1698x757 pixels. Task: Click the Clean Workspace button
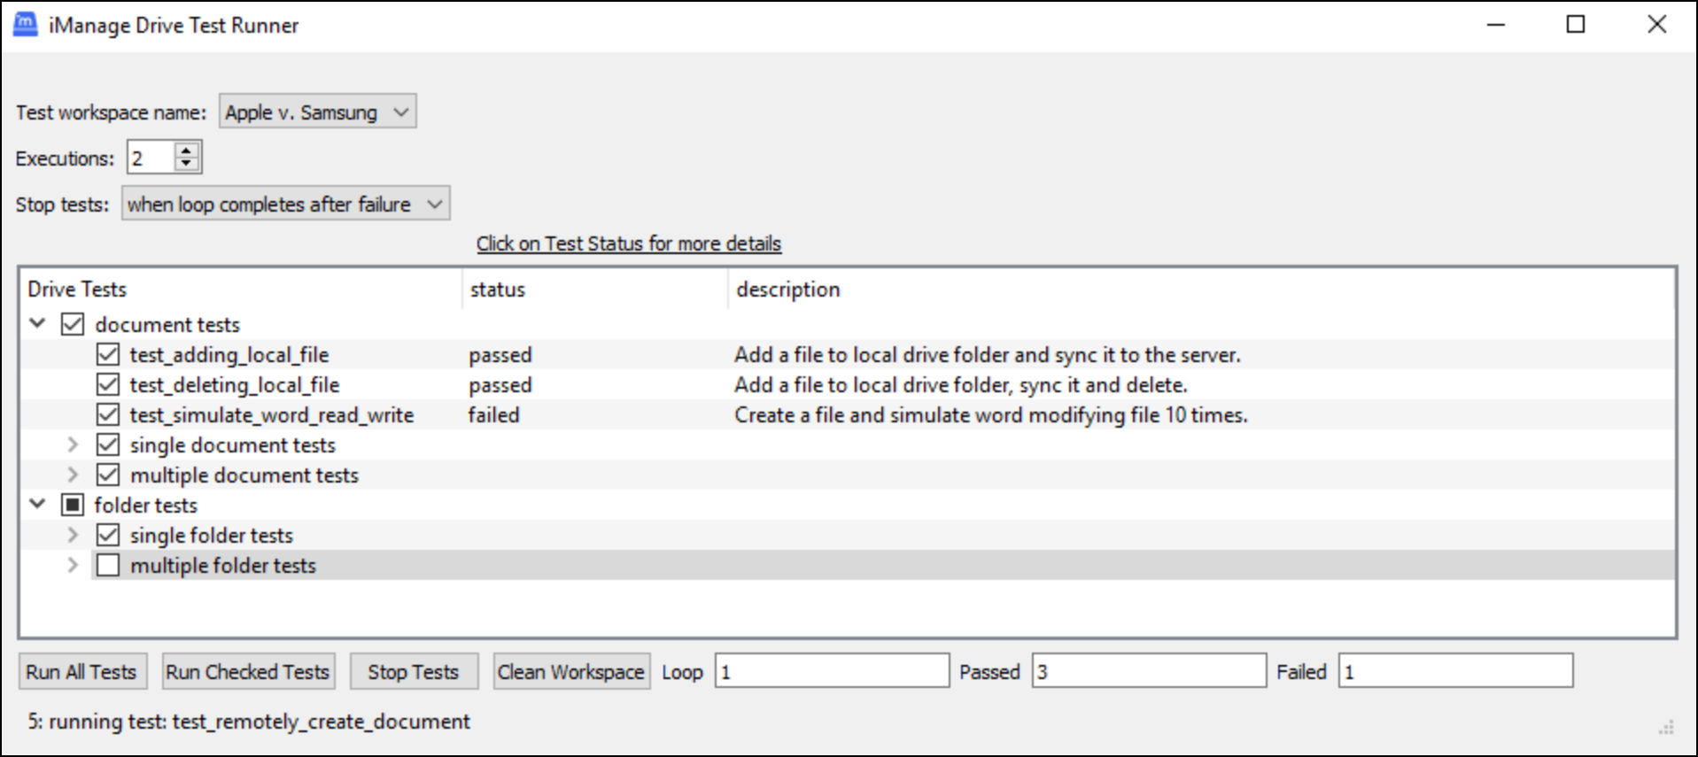pyautogui.click(x=570, y=672)
